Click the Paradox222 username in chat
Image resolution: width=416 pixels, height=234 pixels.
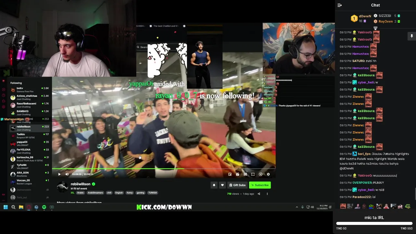click(361, 197)
